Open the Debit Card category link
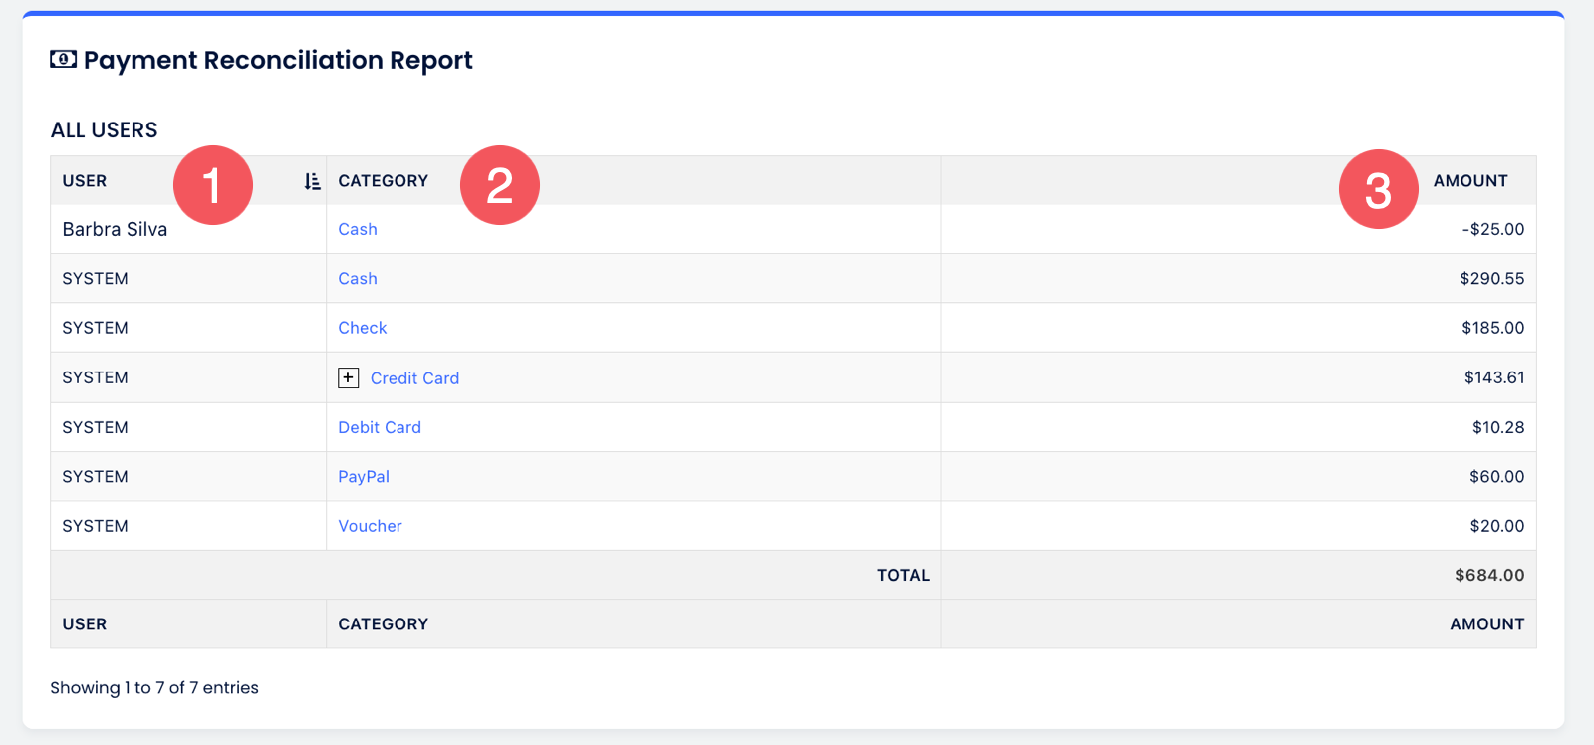The image size is (1594, 745). point(379,427)
